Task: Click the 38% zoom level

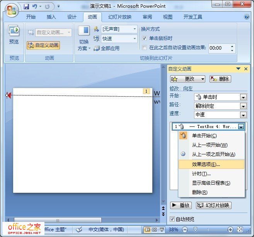Action: (x=173, y=230)
